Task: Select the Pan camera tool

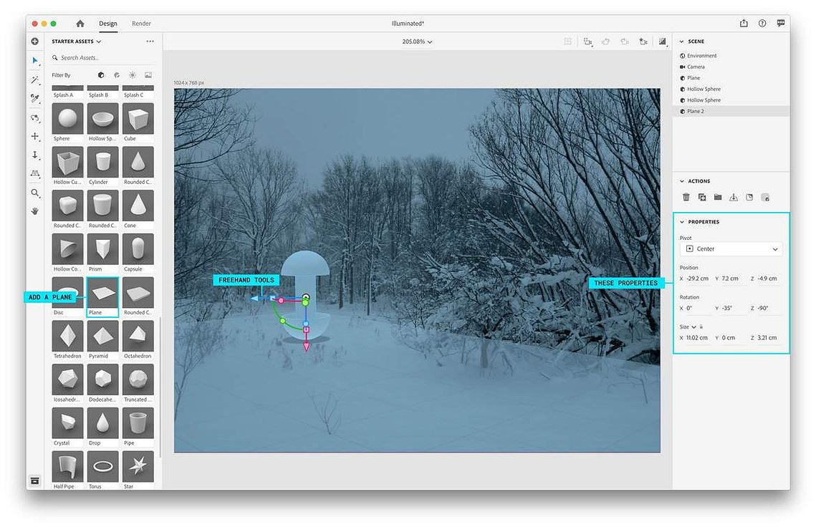Action: pyautogui.click(x=35, y=136)
